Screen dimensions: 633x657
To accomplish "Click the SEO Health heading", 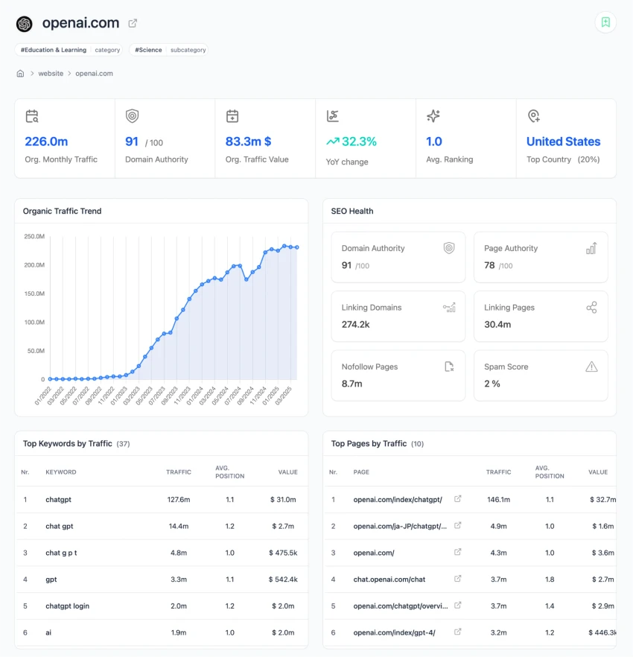I will (352, 212).
